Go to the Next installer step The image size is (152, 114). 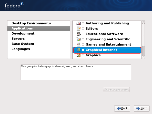click(x=142, y=108)
